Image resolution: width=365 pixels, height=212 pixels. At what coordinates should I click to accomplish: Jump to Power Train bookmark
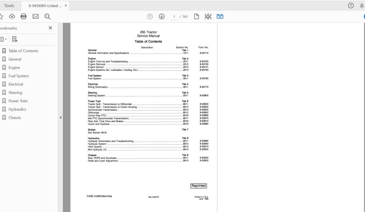(x=18, y=101)
